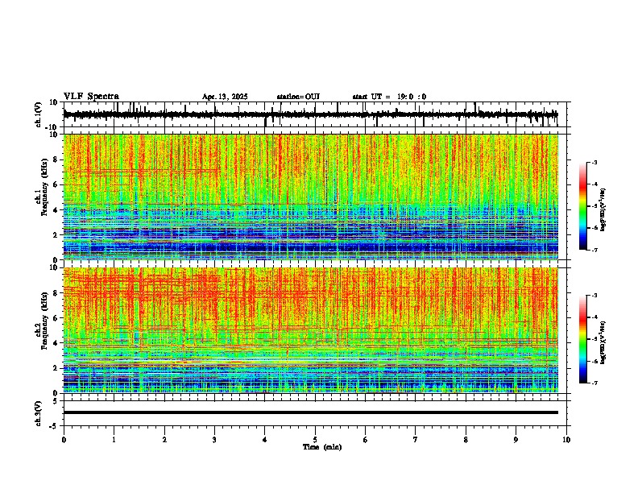The width and height of the screenshot is (638, 493).
Task: Click the ch.2 color bar log(PSD) unit label
Action: 603,342
